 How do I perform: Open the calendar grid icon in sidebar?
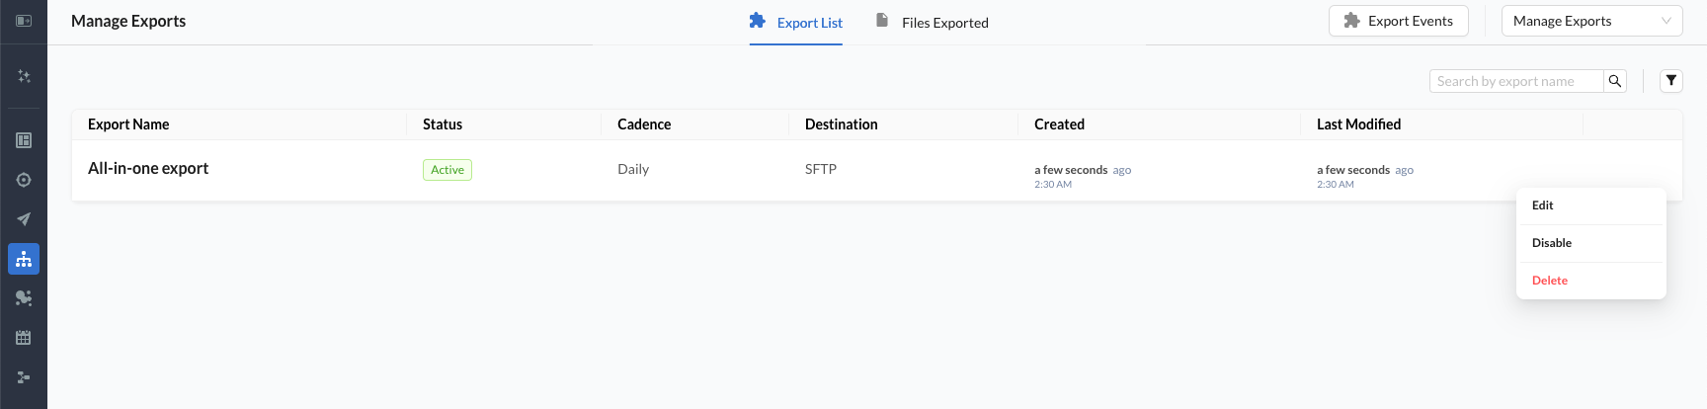point(24,338)
